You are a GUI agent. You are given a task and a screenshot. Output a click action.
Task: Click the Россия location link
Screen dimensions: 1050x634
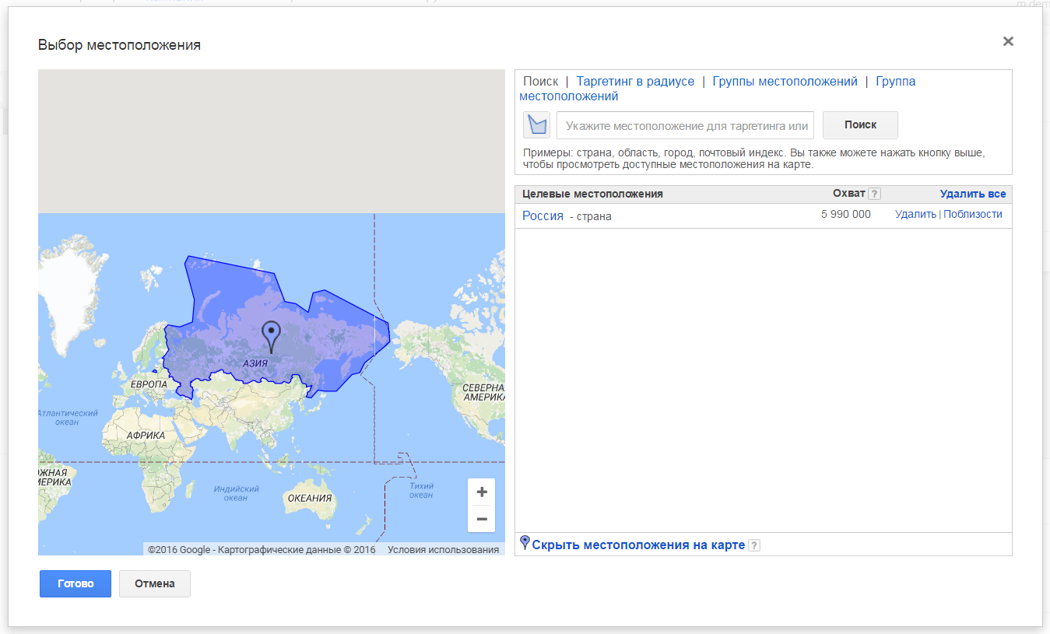tap(543, 216)
